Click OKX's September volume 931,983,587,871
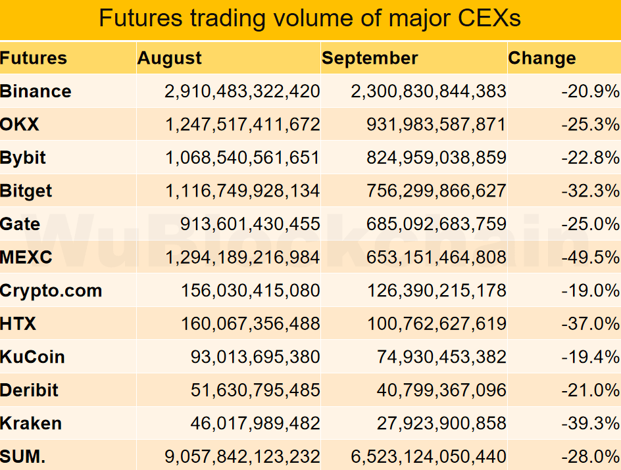Screen dimensions: 621x470 click(x=436, y=125)
